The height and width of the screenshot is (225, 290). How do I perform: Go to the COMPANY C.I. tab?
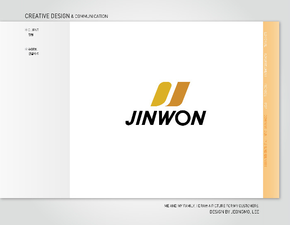(266, 125)
